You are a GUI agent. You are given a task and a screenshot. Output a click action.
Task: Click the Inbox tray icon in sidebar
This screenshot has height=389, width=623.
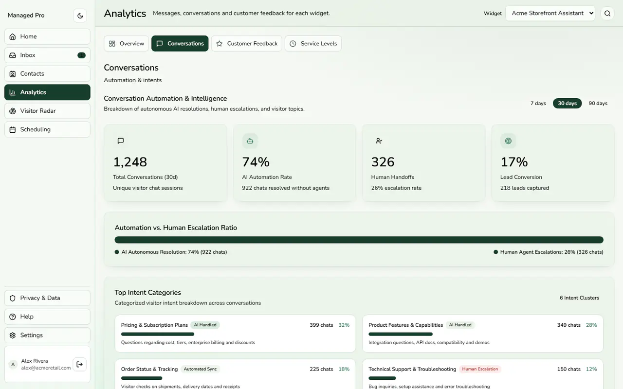coord(13,55)
